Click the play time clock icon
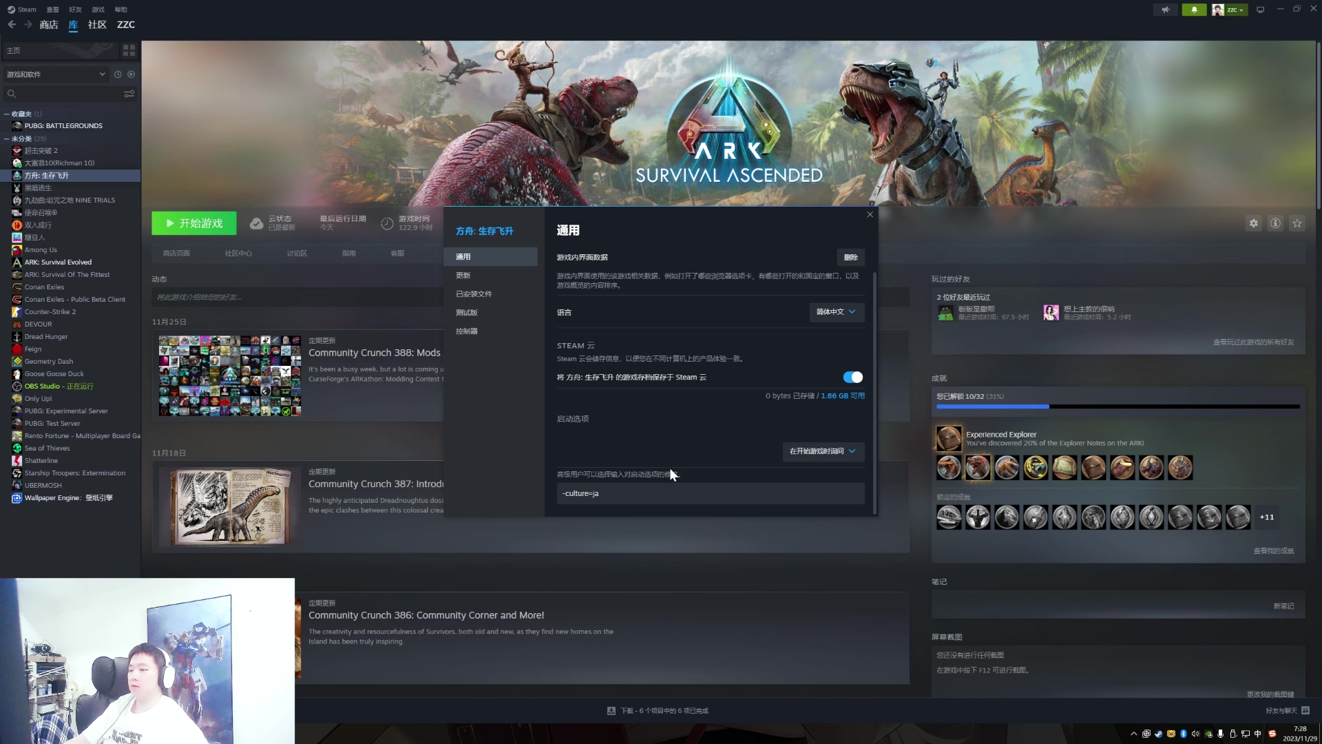 pos(387,223)
